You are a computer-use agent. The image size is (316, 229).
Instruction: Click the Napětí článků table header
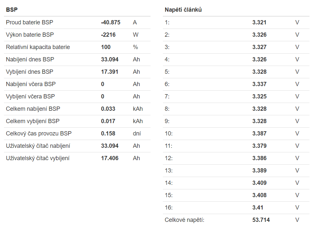pos(183,10)
